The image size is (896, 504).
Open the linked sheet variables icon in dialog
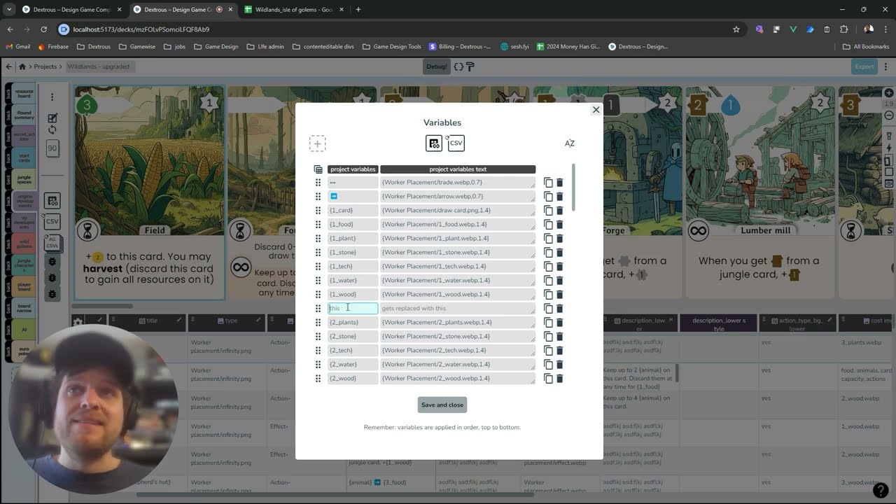click(x=434, y=143)
